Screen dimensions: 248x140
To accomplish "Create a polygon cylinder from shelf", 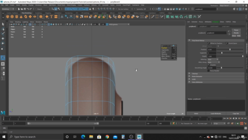I will click(17, 17).
